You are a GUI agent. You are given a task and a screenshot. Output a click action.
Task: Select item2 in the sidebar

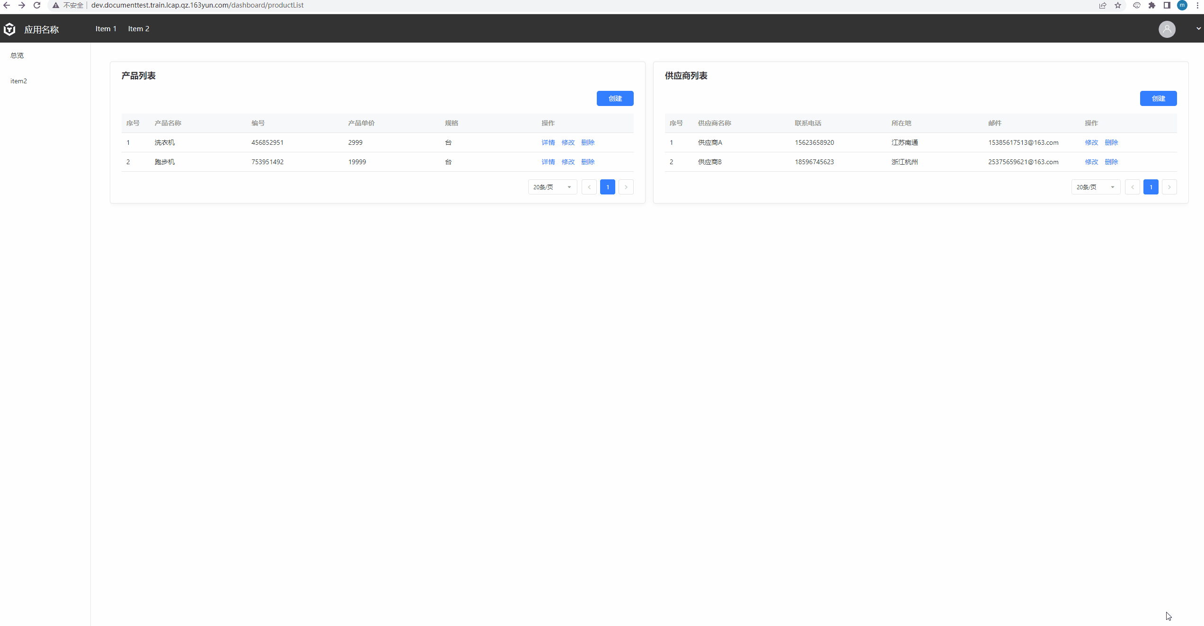(18, 81)
